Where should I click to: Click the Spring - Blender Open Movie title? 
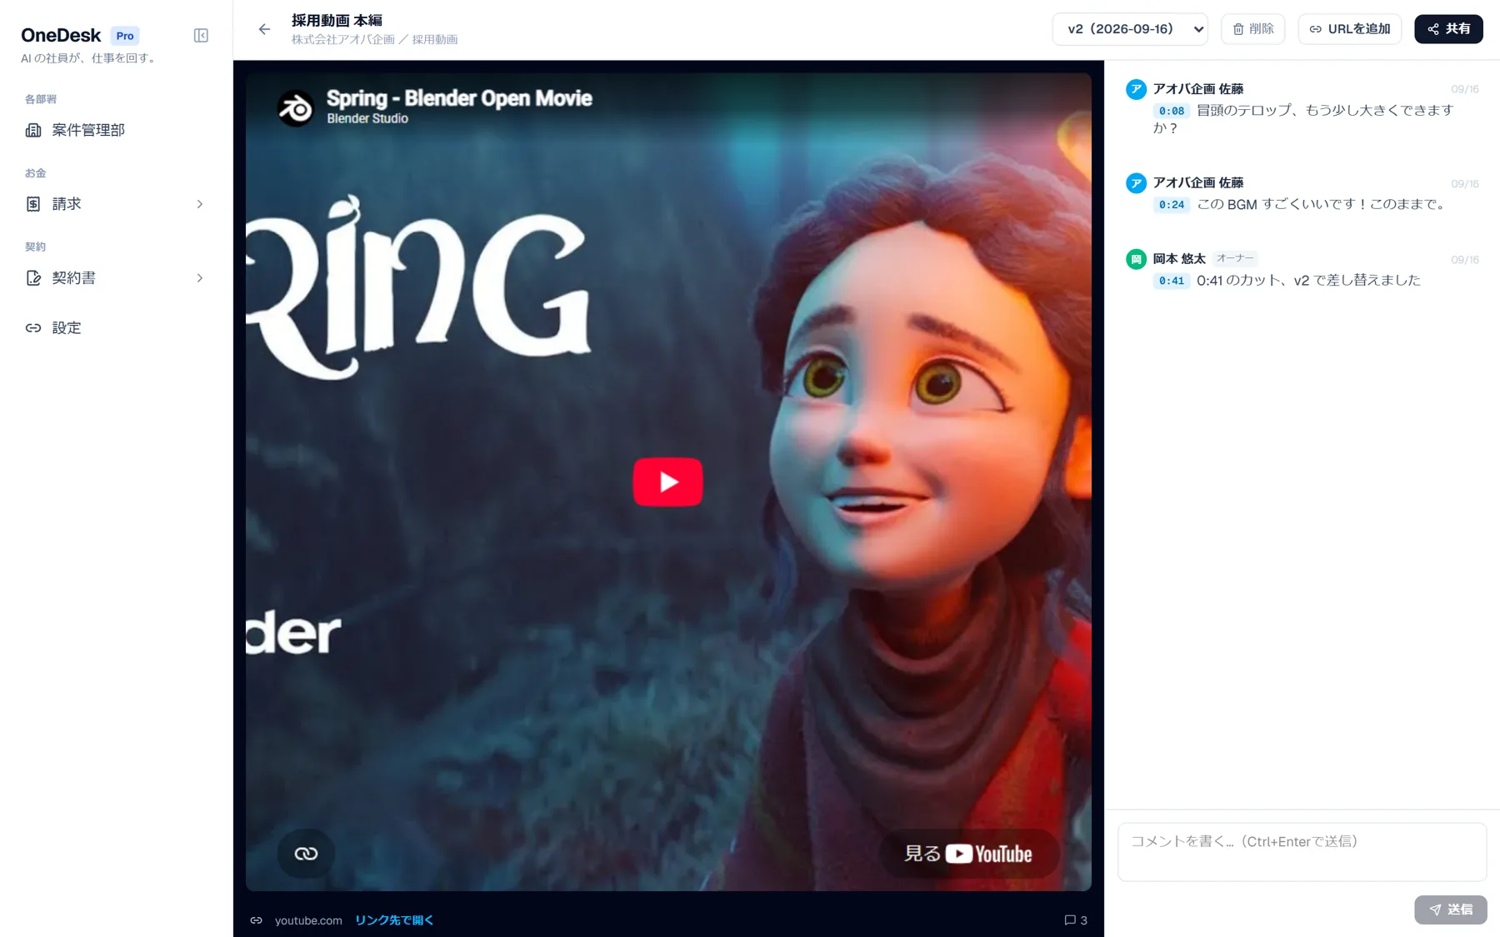point(459,98)
